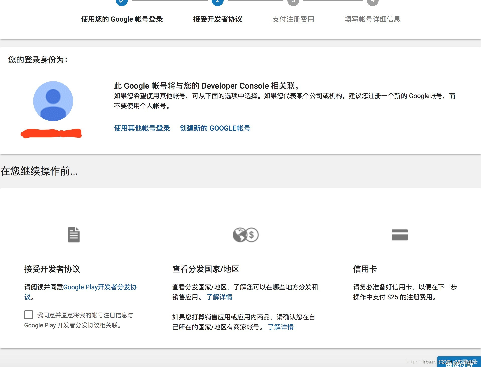Click the grey step 3 circle
Viewport: 481px width, 367px height.
point(293,2)
